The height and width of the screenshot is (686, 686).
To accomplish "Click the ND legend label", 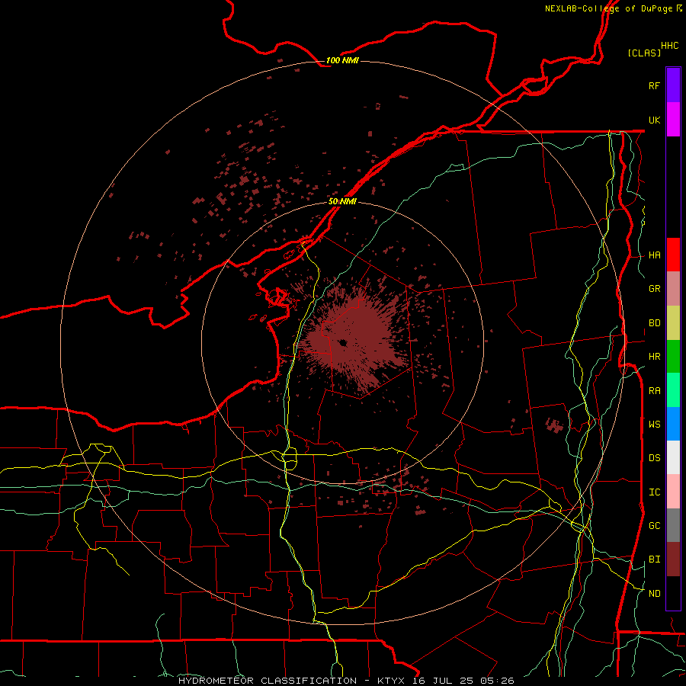I will pos(654,594).
